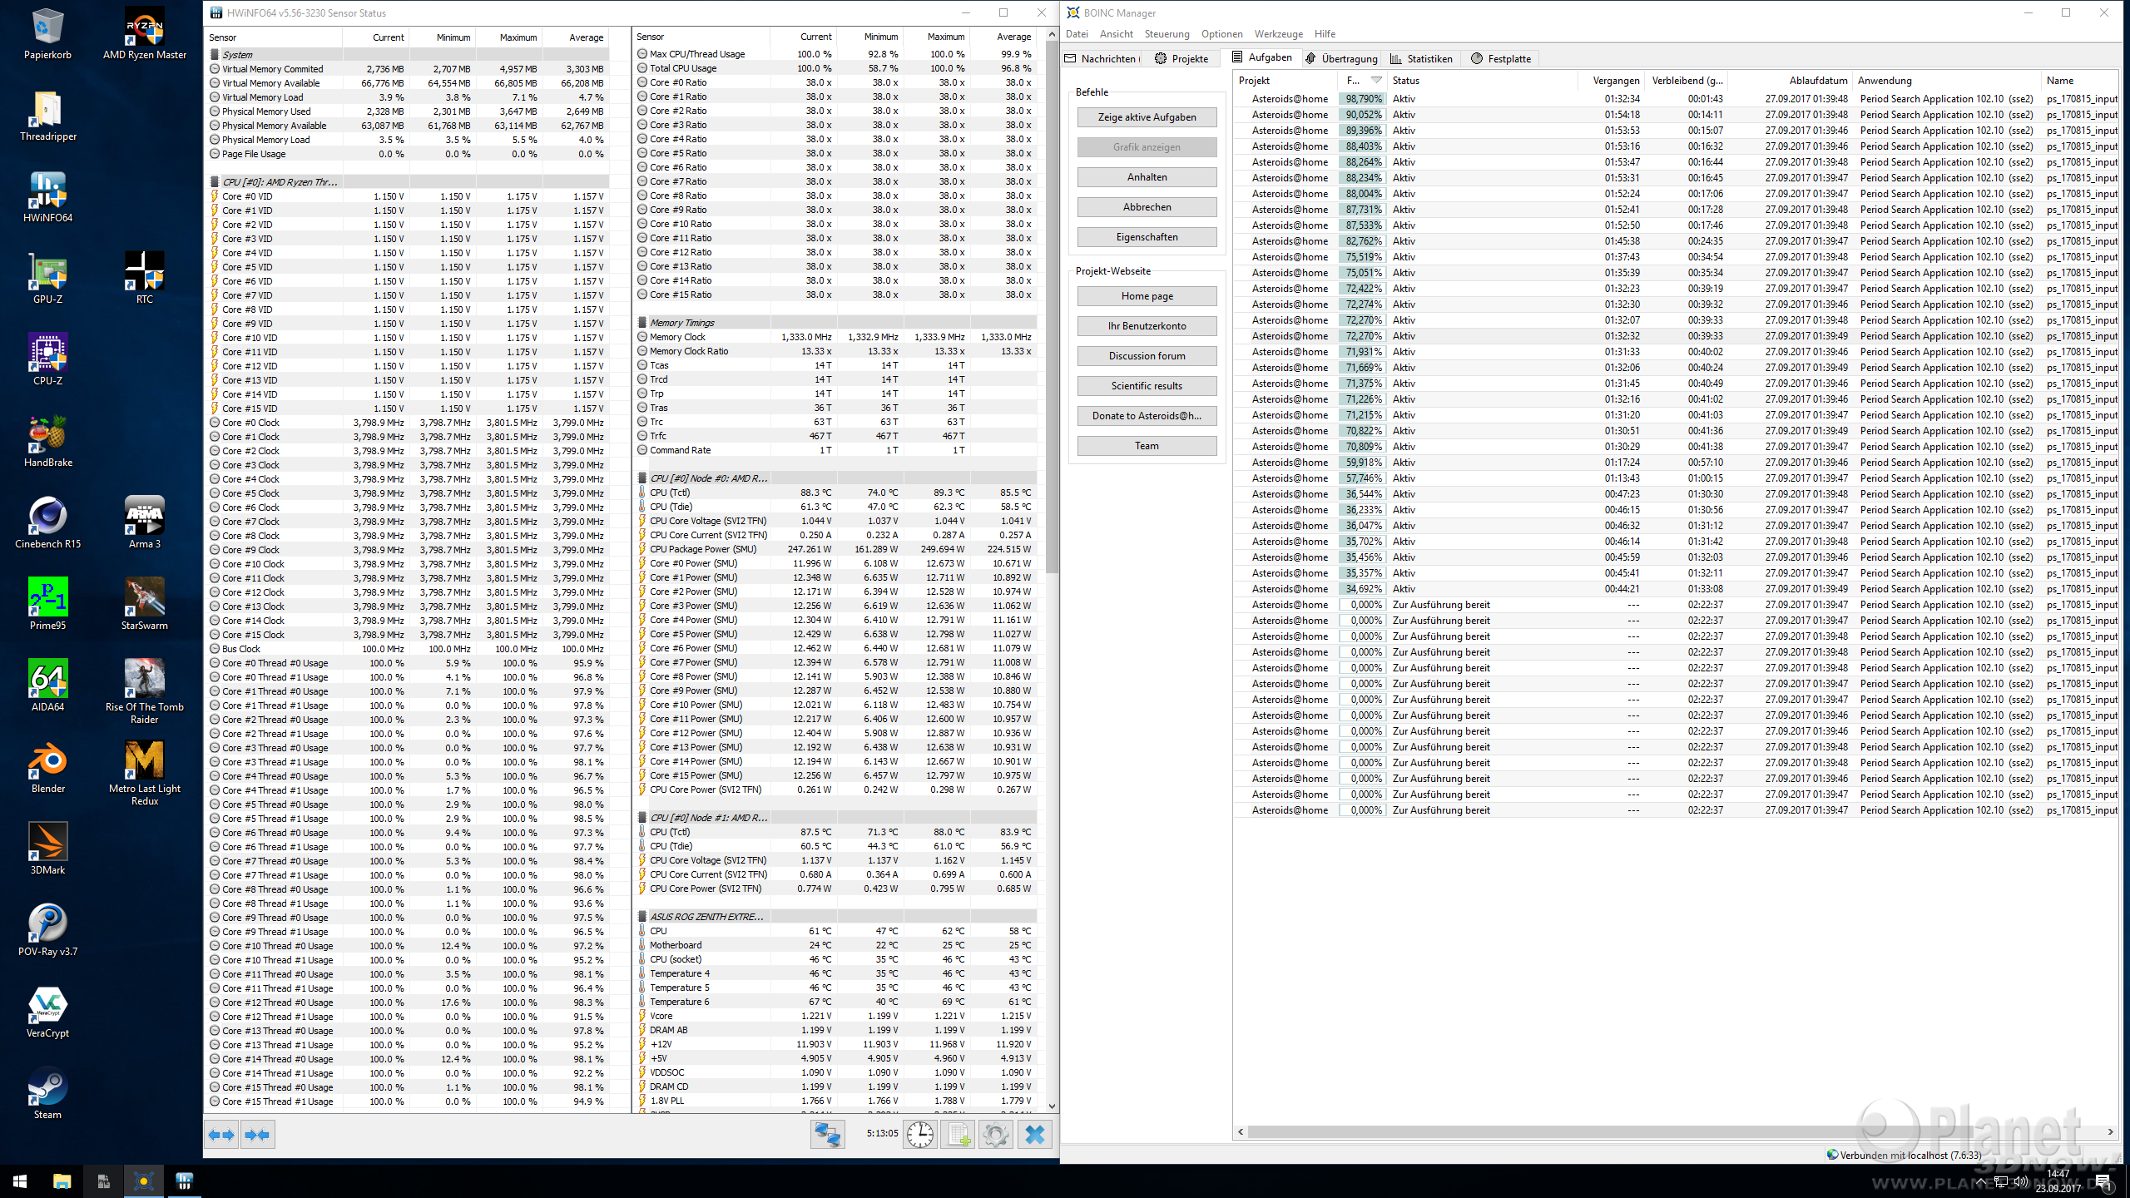Viewport: 2130px width, 1198px height.
Task: Open File Explorer from taskbar
Action: [62, 1181]
